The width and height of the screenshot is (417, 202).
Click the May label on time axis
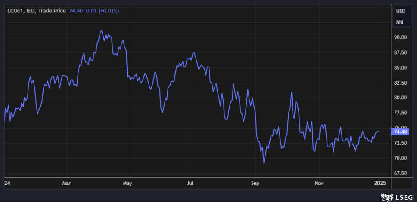128,183
